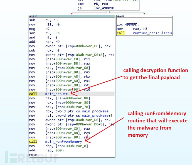Click highlighted call mnemonic before main_aesDec
The width and height of the screenshot is (192, 165).
[33, 94]
